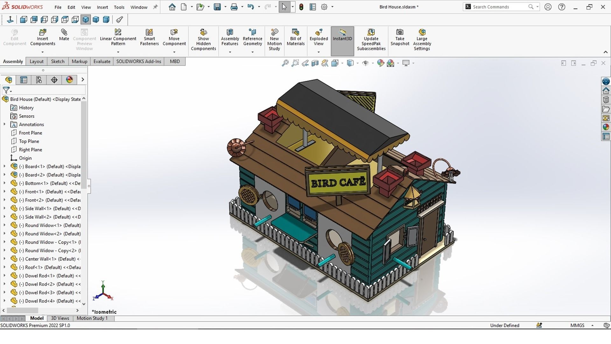Open the PropertyManager tab icon
The height and width of the screenshot is (344, 611).
[x=24, y=80]
